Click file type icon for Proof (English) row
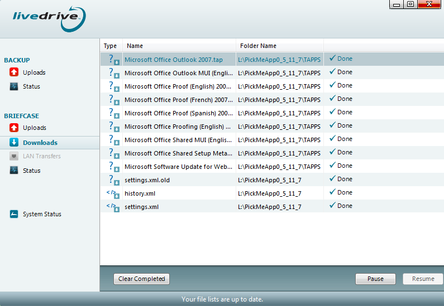The height and width of the screenshot is (306, 444). tap(113, 86)
